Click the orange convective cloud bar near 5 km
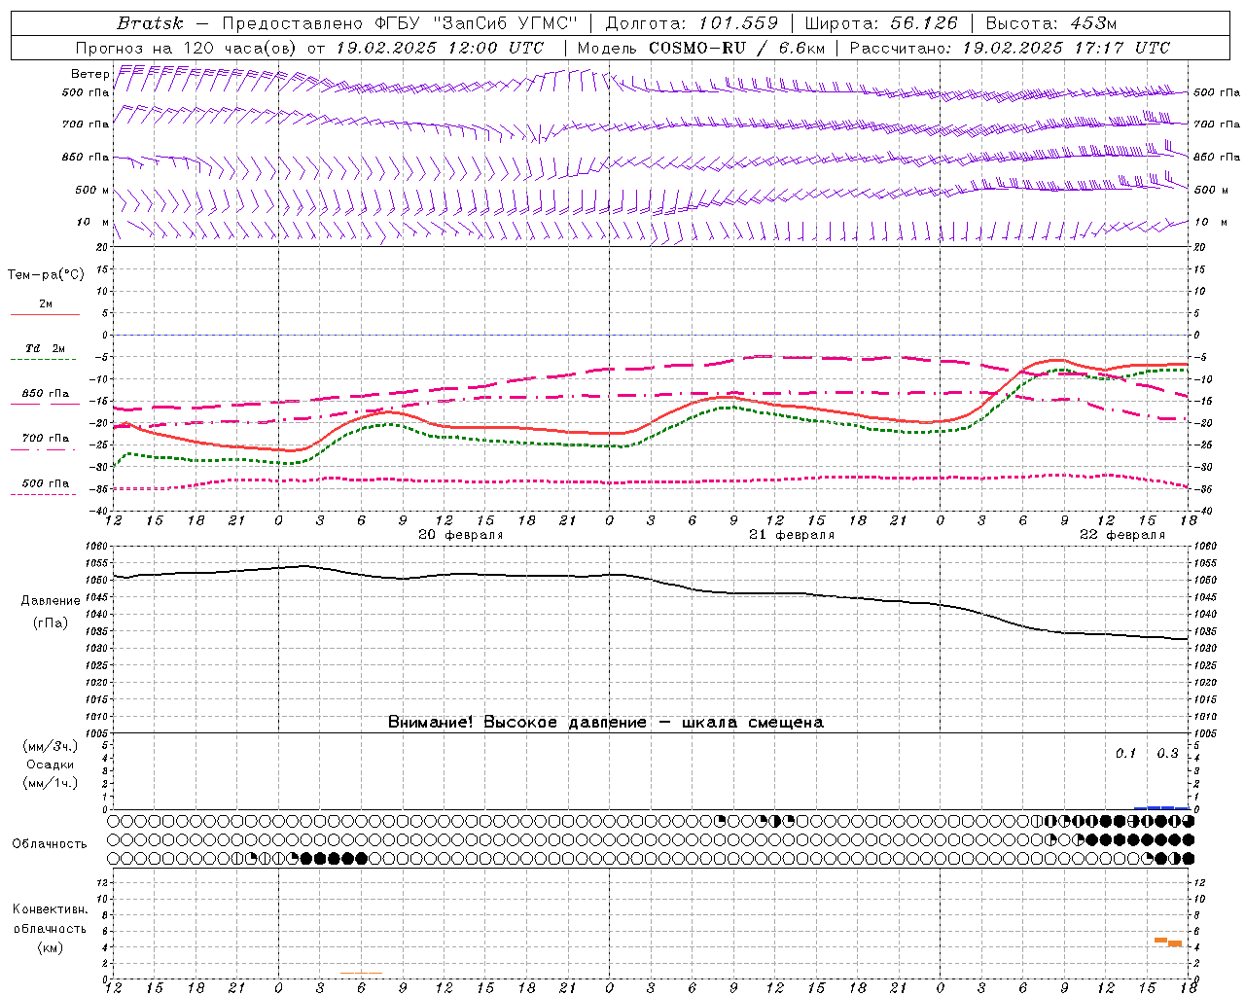This screenshot has height=996, width=1245. pos(1160,940)
